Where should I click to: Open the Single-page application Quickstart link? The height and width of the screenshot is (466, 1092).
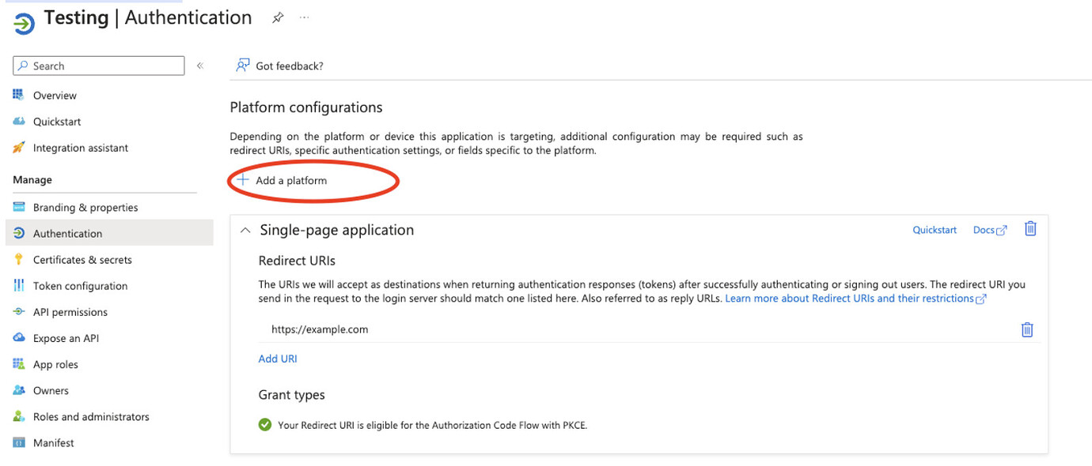point(935,230)
